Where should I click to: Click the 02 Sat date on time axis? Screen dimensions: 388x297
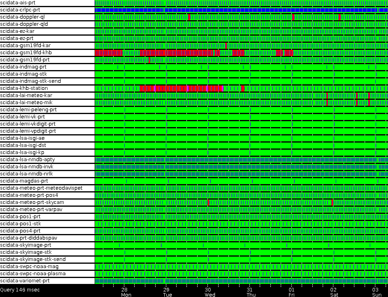[x=334, y=292]
